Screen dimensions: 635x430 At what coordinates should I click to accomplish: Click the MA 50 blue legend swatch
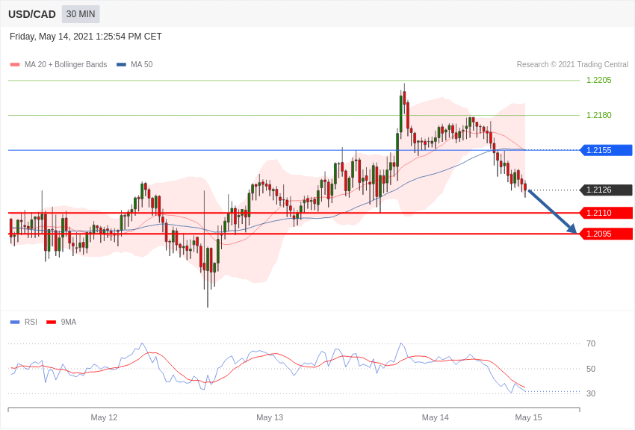(121, 65)
